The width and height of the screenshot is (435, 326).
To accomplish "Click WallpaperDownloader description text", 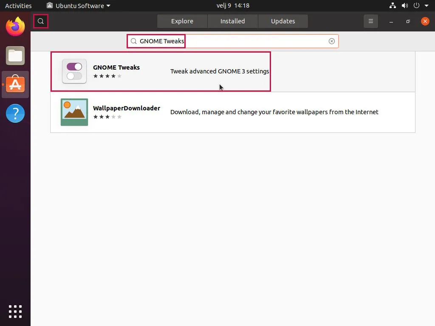I will [274, 112].
